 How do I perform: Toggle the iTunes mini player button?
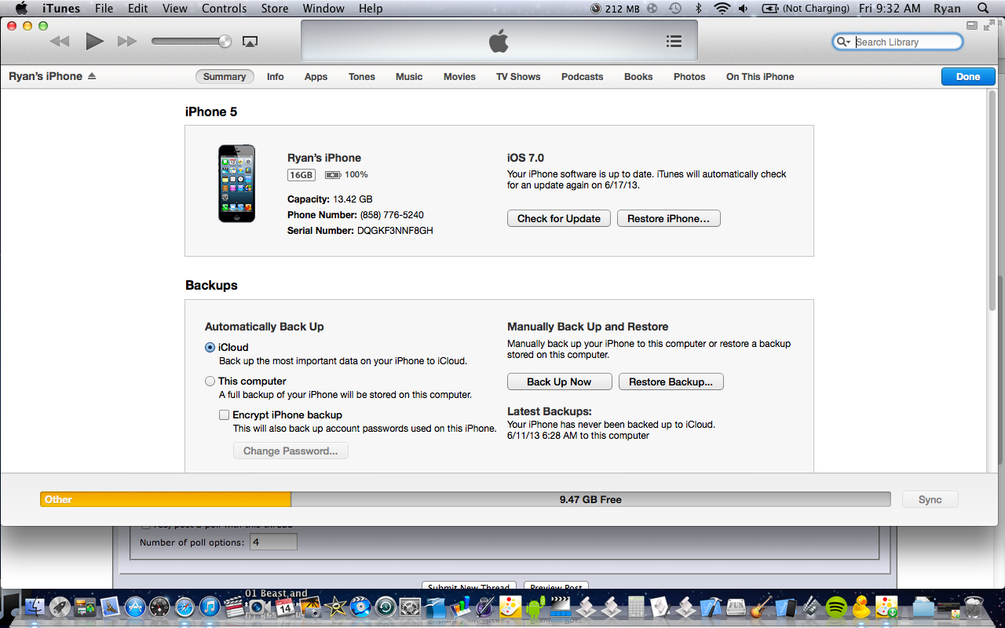pyautogui.click(x=971, y=25)
